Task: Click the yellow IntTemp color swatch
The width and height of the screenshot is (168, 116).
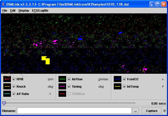Action: click(118, 86)
